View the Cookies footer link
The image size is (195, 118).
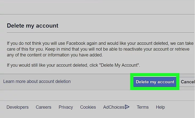tap(88, 107)
